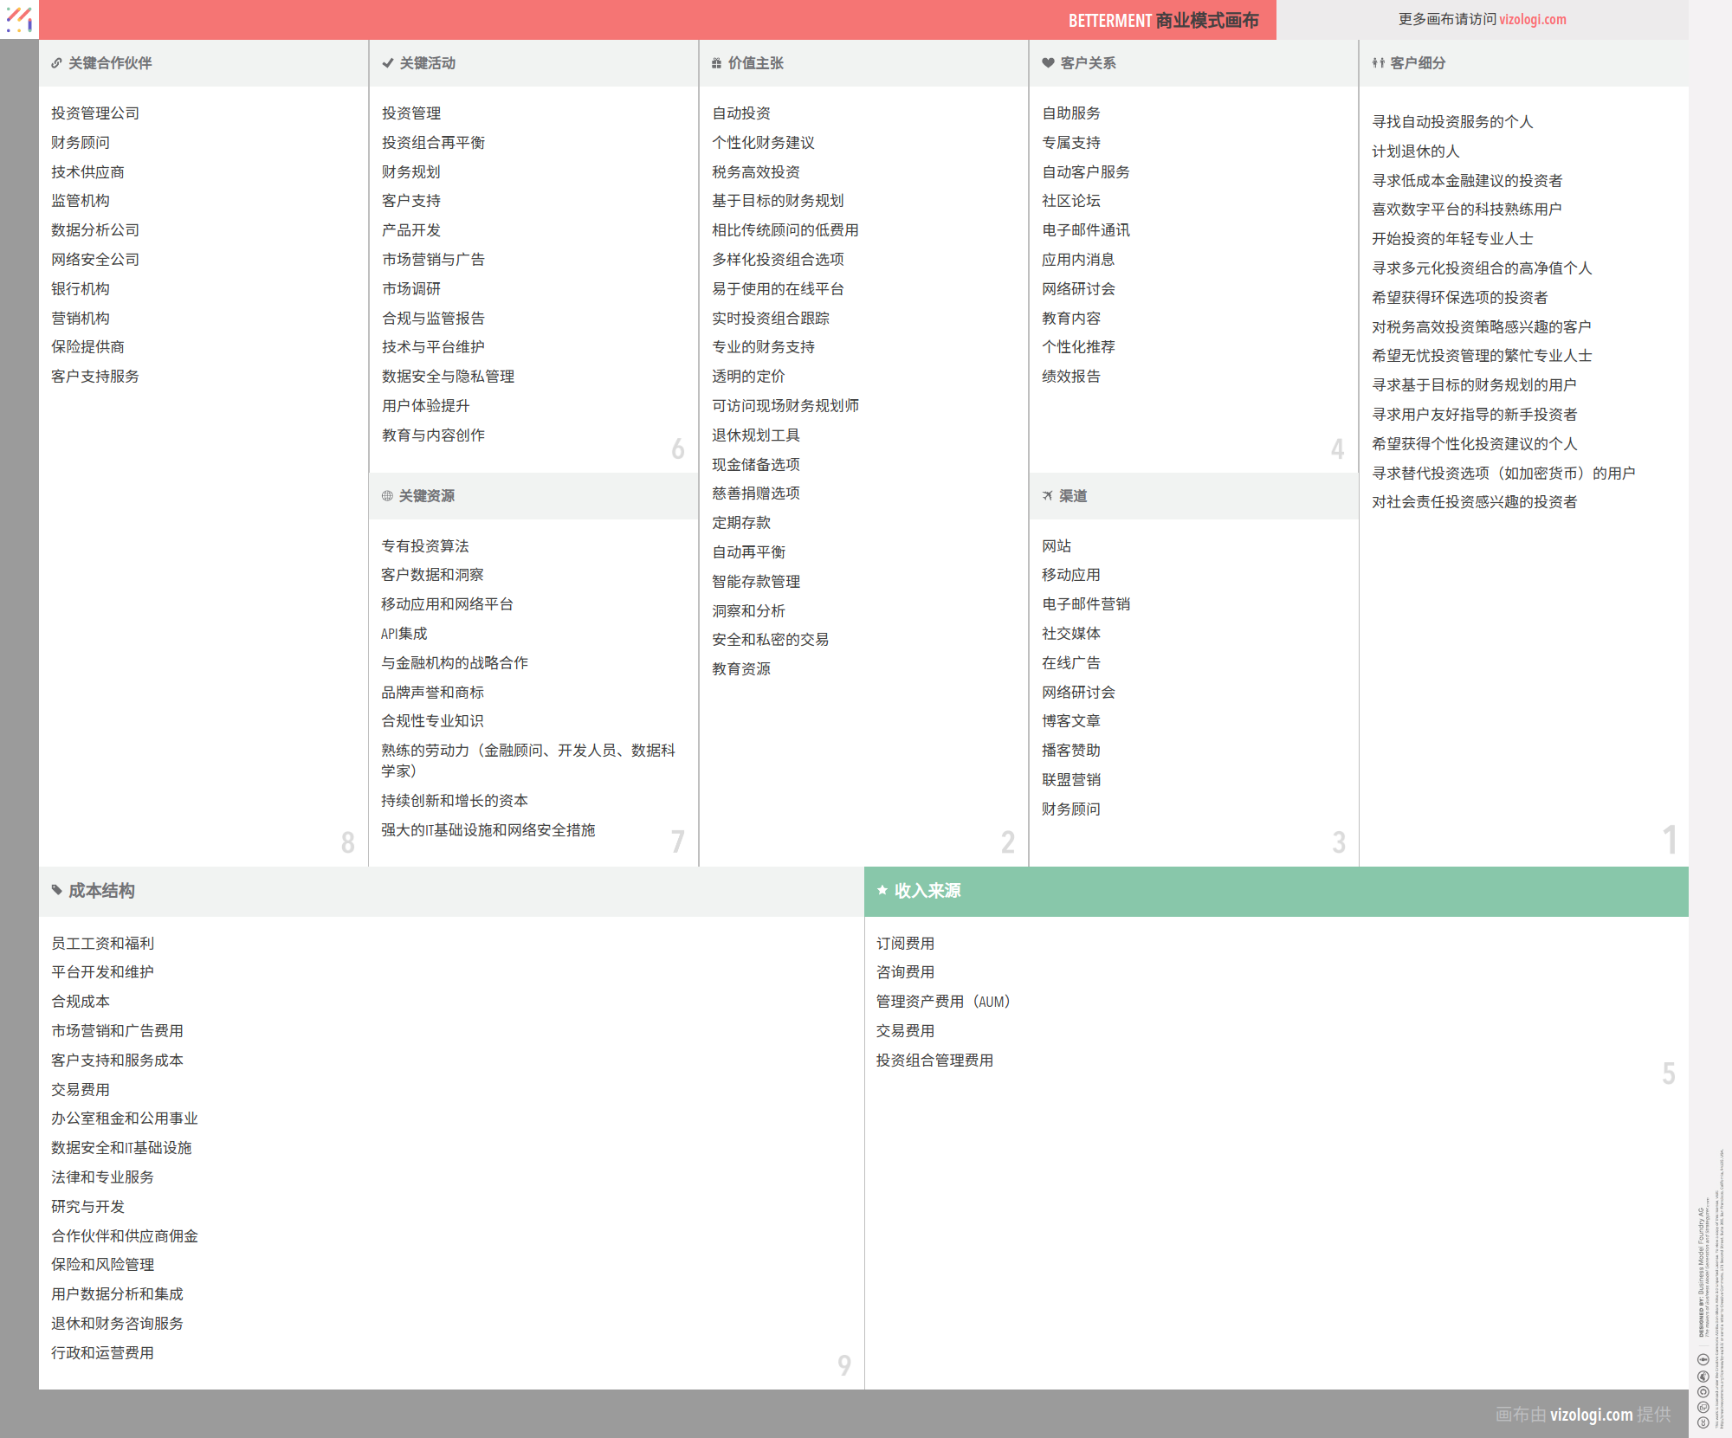Click the 价值主张 section header label
1732x1438 pixels.
click(x=755, y=63)
